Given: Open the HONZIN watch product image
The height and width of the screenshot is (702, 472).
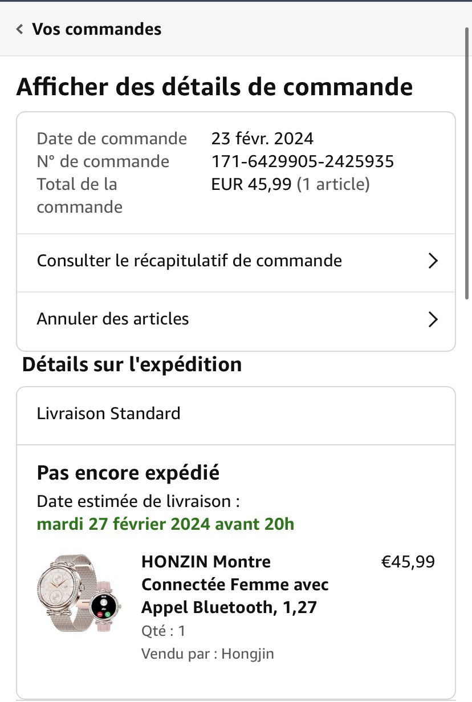Looking at the screenshot, I should pyautogui.click(x=79, y=593).
